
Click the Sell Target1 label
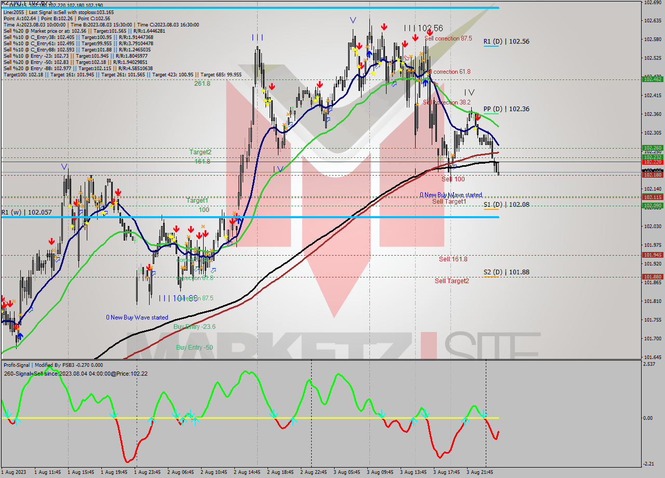coord(449,202)
